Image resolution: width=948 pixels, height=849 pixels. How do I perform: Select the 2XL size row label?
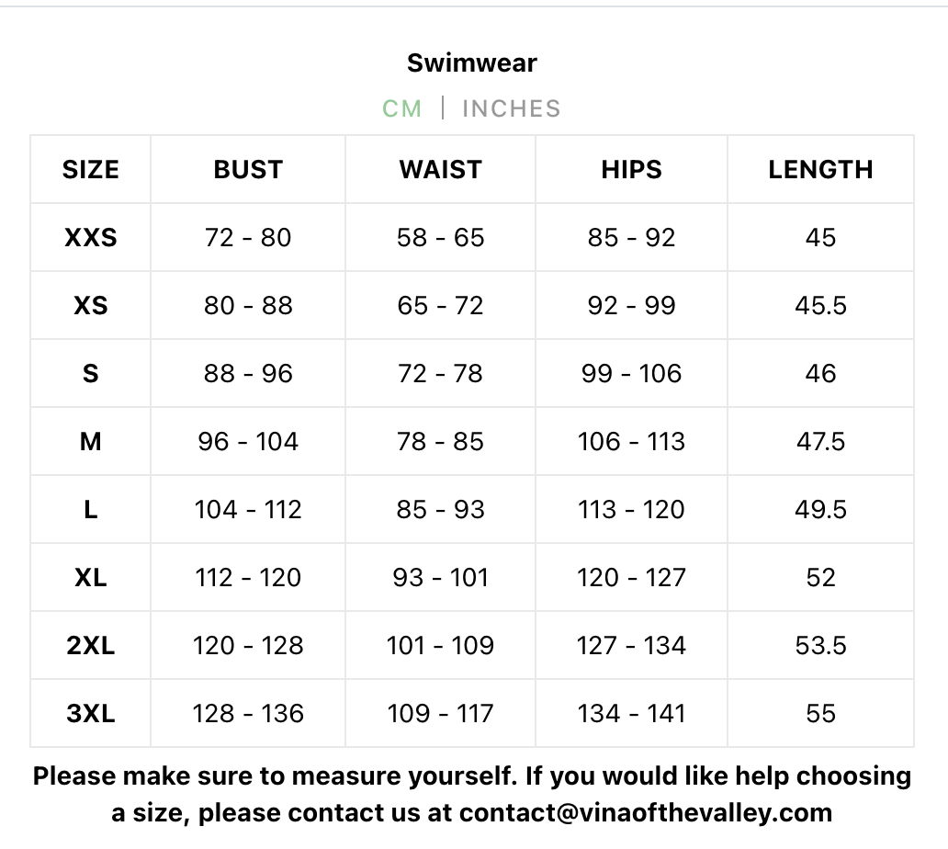(91, 646)
